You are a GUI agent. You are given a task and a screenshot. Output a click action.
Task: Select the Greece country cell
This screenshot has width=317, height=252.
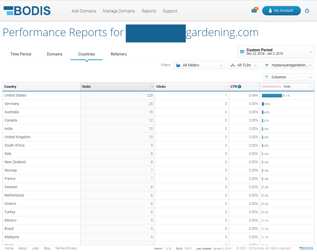42,204
